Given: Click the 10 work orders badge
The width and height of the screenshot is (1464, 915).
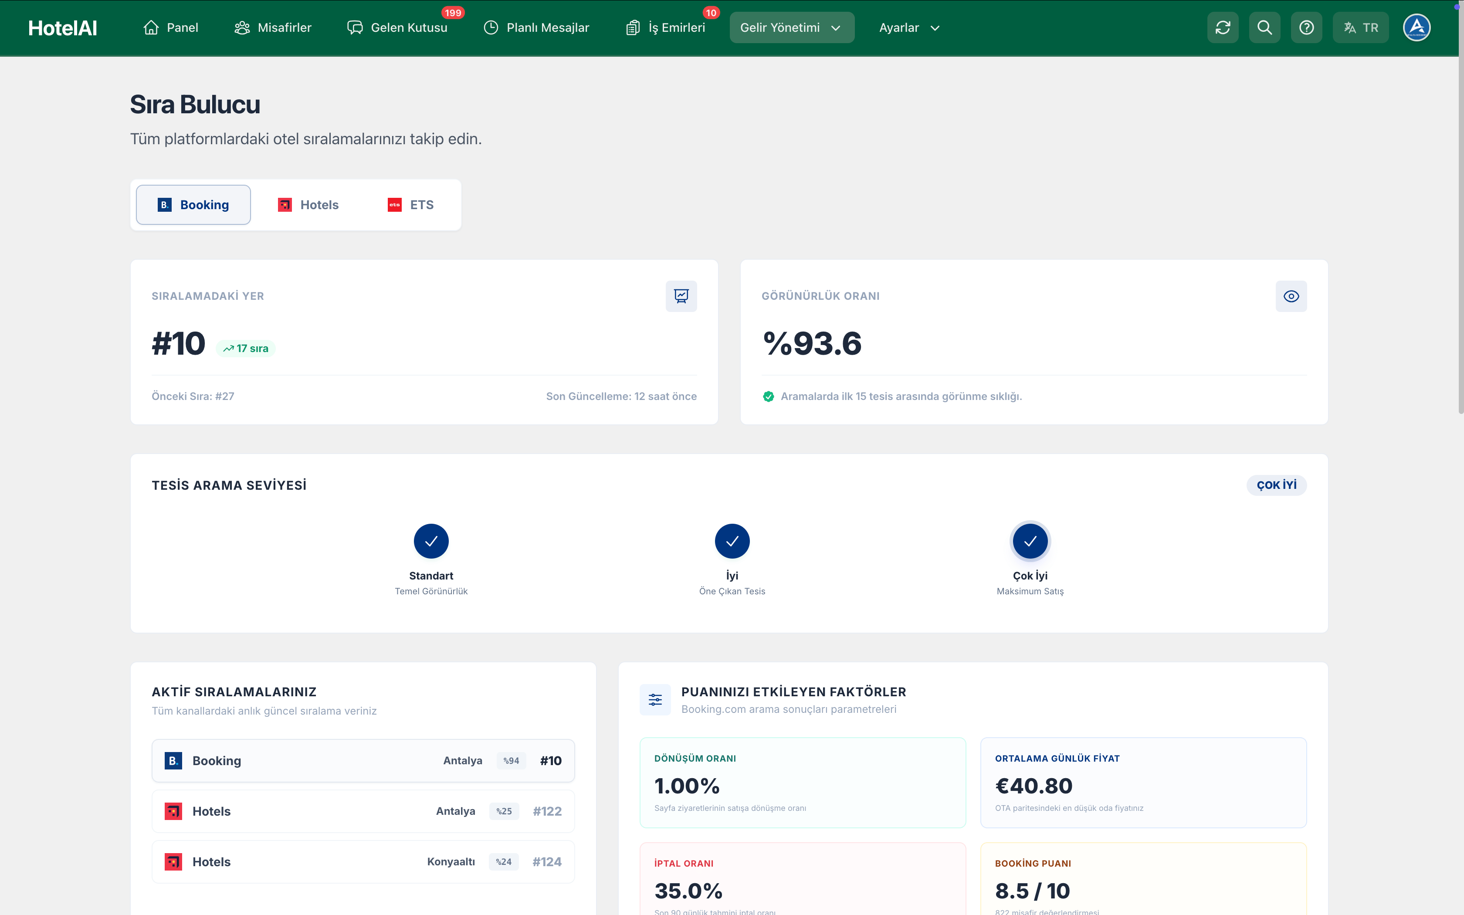Looking at the screenshot, I should click(711, 13).
